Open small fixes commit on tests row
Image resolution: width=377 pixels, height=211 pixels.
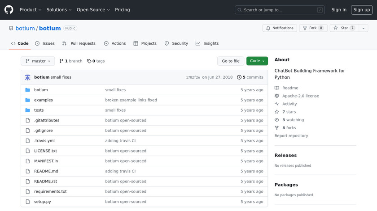point(115,110)
